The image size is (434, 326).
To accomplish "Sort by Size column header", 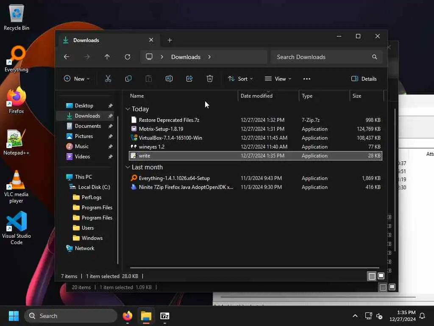I will 367,96.
